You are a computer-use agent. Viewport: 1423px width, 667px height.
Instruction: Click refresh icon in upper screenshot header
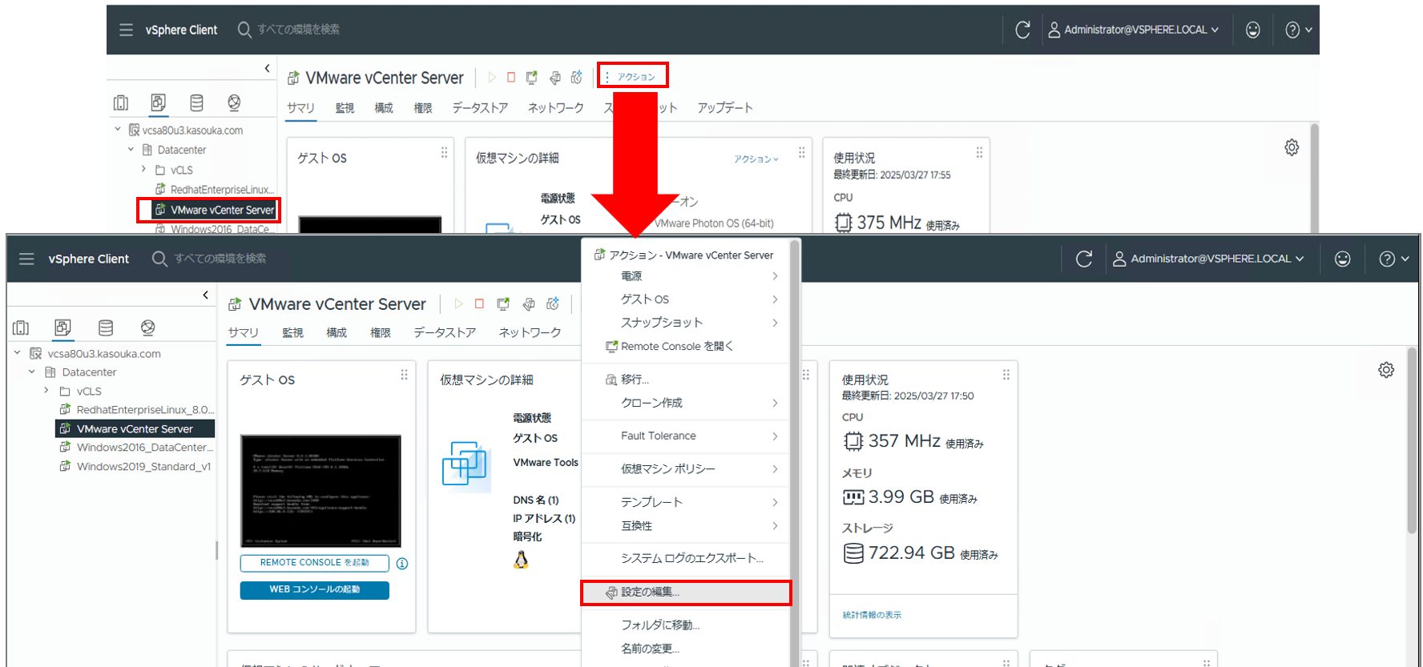1022,30
